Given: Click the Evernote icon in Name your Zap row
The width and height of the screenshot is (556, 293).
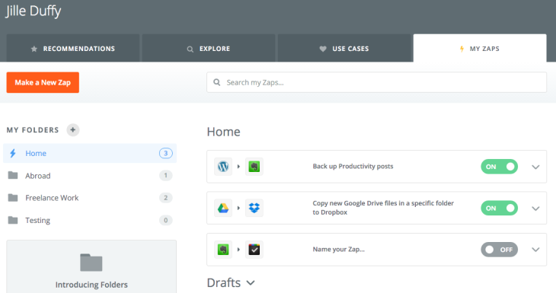Looking at the screenshot, I should point(223,250).
